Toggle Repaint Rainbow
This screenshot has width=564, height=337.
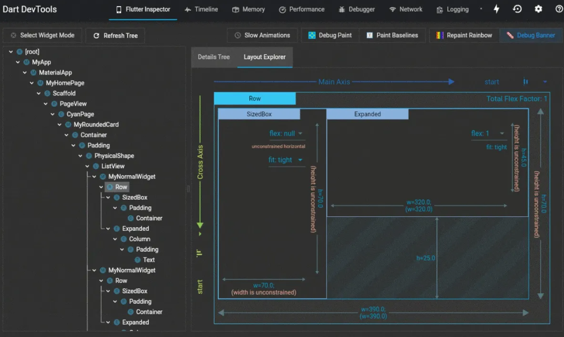click(464, 35)
